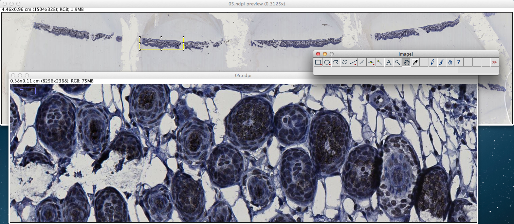Screen dimensions: 514x224
Task: Select the Magnifying glass tool
Action: (x=398, y=62)
